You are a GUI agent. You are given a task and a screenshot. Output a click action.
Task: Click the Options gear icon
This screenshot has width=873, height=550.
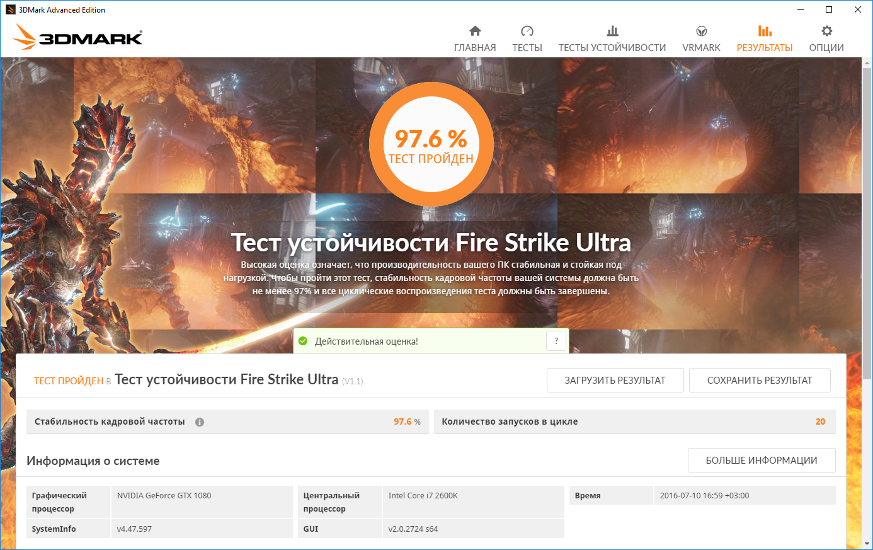coord(826,31)
